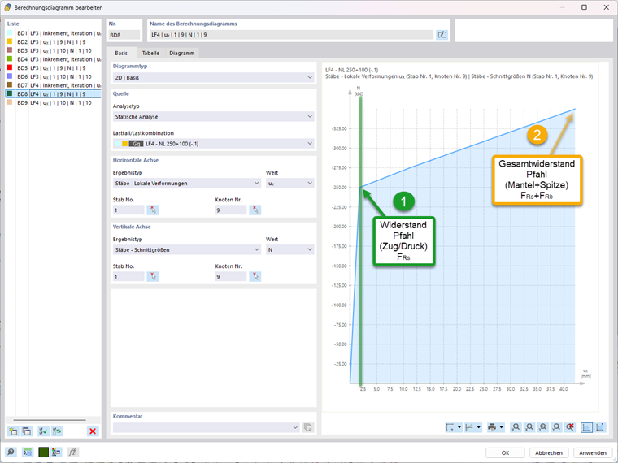Click the copy diagram icon
Viewport: 618px width, 463px height.
pos(26,431)
